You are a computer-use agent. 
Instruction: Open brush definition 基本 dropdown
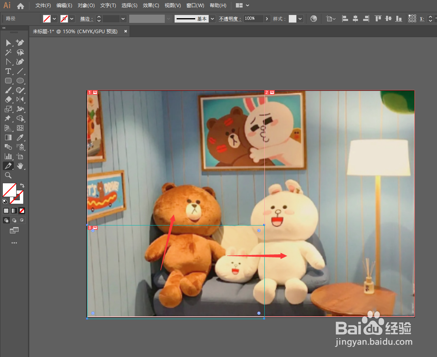212,19
